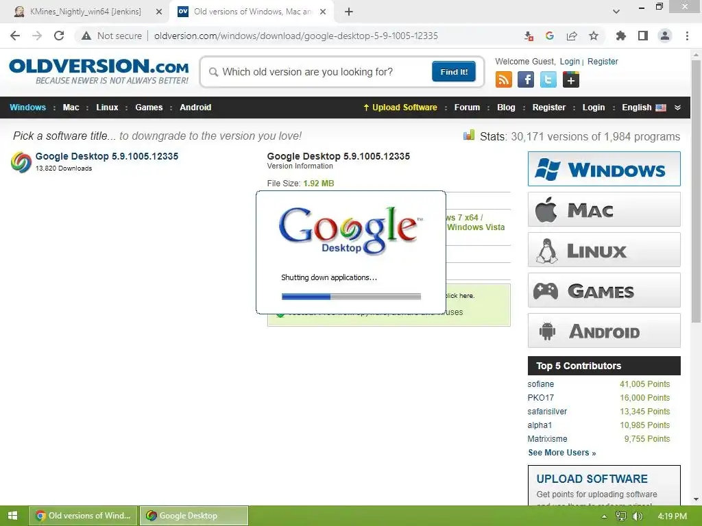The width and height of the screenshot is (702, 526).
Task: Open Forum in the navigation bar
Action: [467, 108]
